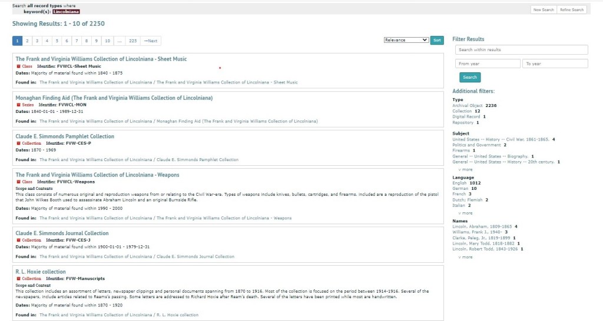The image size is (603, 321).
Task: Click the Series icon under Monaghan Finding Aid
Action: (x=18, y=105)
